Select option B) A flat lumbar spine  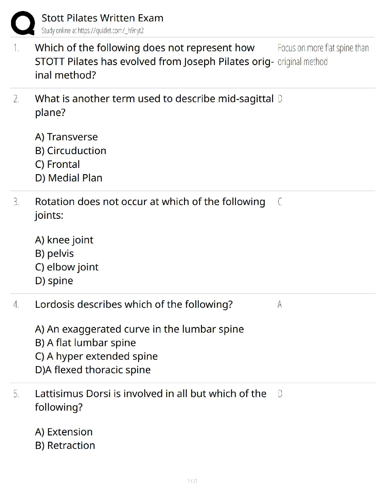[x=85, y=343]
